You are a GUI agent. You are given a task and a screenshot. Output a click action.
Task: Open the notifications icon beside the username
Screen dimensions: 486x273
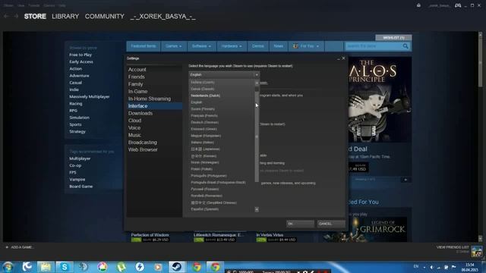tap(418, 5)
